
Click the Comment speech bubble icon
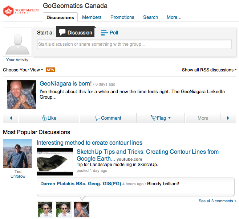pyautogui.click(x=98, y=118)
